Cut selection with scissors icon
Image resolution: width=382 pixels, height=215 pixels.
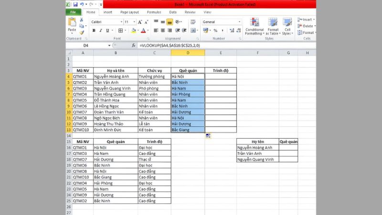coord(82,20)
